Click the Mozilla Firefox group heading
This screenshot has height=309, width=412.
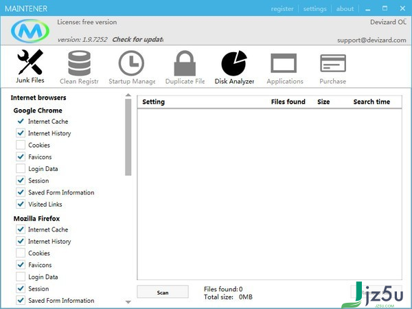click(x=37, y=218)
